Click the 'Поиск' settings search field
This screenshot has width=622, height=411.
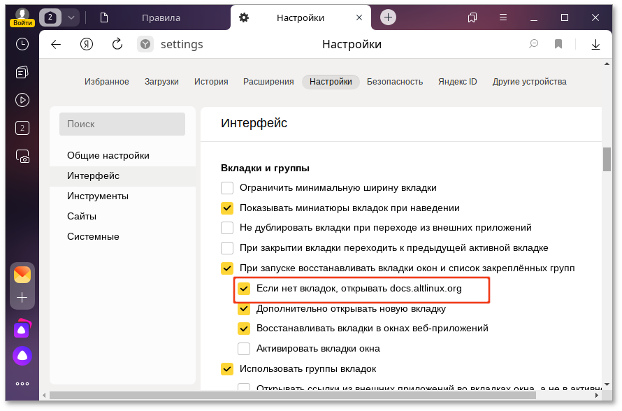pyautogui.click(x=122, y=124)
